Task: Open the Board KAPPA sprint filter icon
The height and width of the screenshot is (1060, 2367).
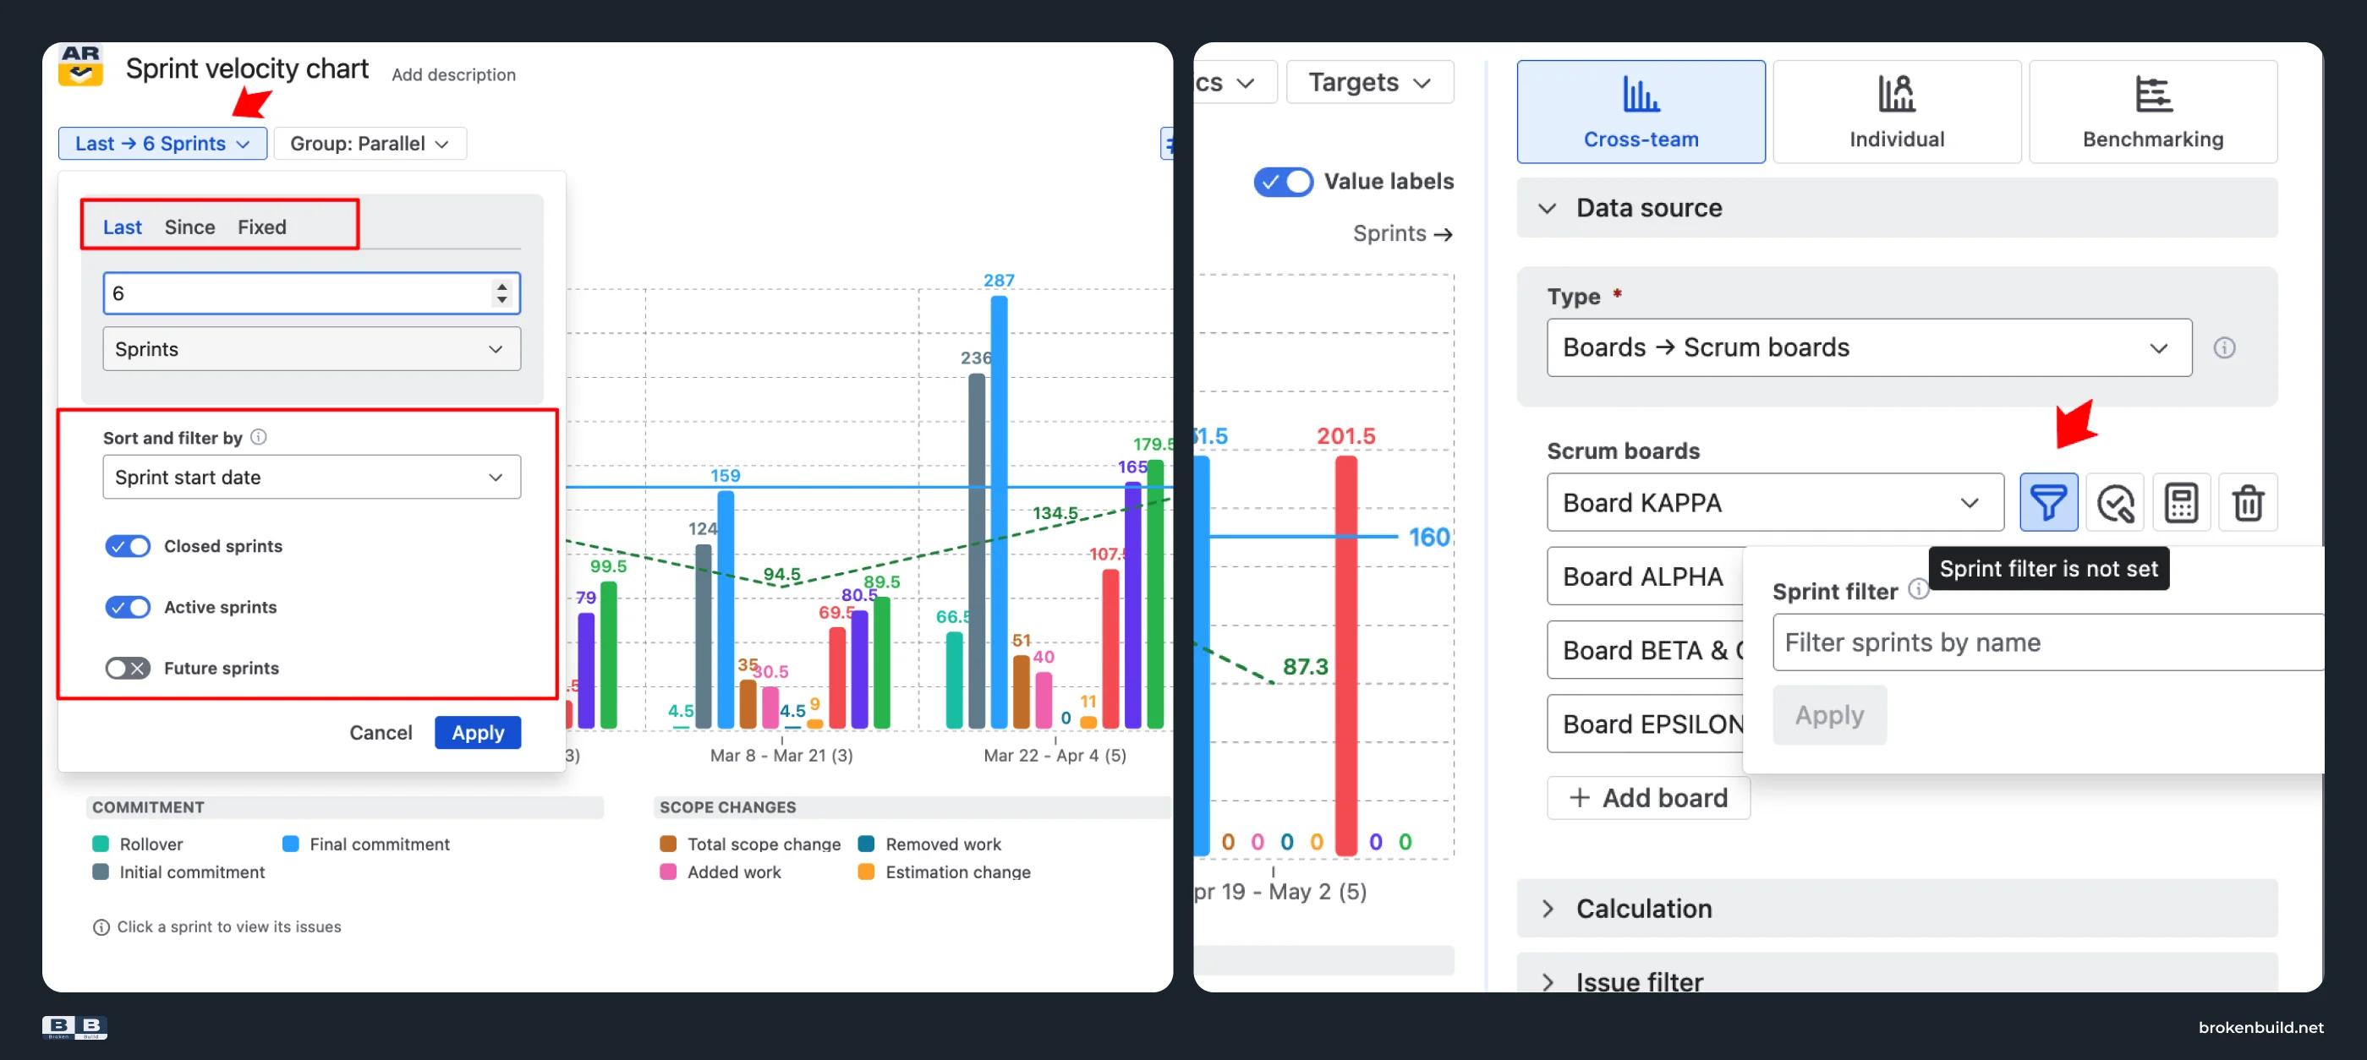Action: tap(2047, 502)
